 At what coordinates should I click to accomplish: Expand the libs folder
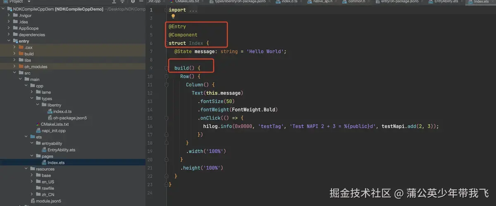(15, 60)
